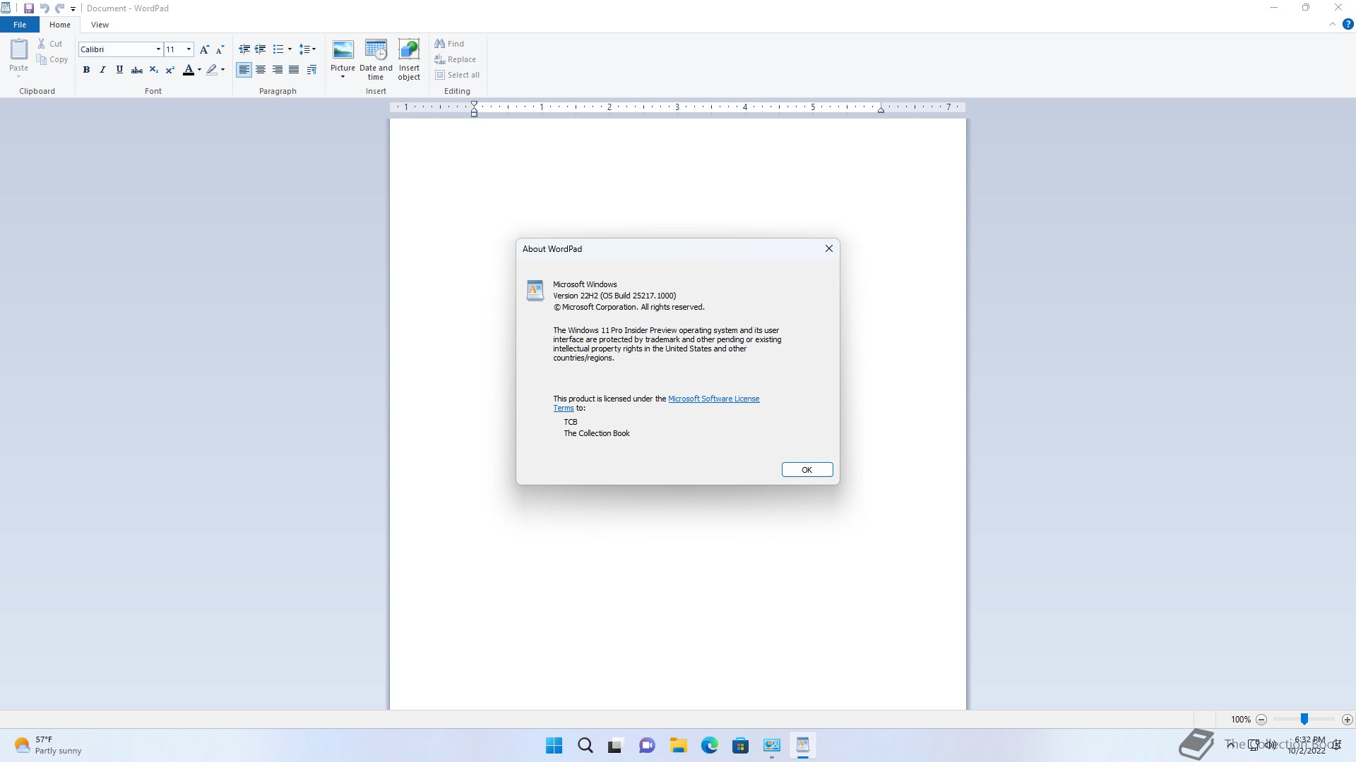Zoom in with plus button
The image size is (1356, 762).
pos(1348,720)
